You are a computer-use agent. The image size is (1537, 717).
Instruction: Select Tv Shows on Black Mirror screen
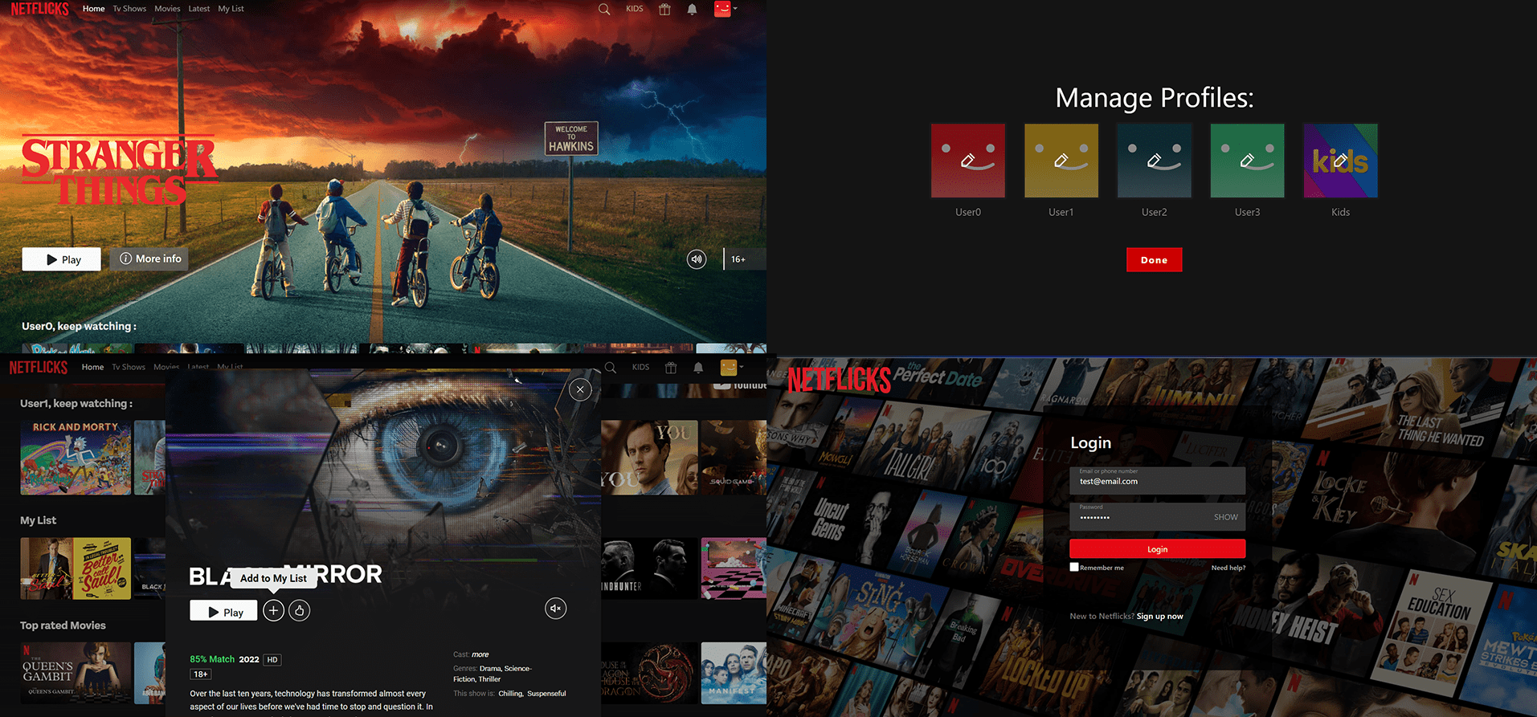pos(129,367)
